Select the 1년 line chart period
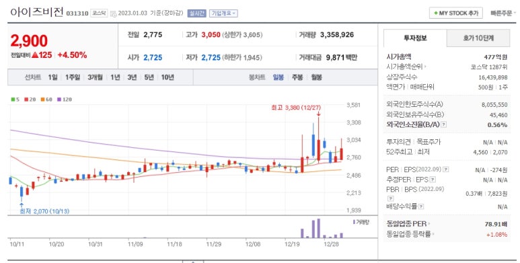Image resolution: width=520 pixels, height=263 pixels. (115, 77)
